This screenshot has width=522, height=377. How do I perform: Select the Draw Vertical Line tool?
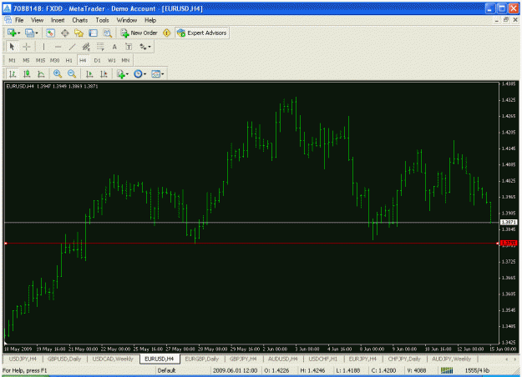click(43, 47)
